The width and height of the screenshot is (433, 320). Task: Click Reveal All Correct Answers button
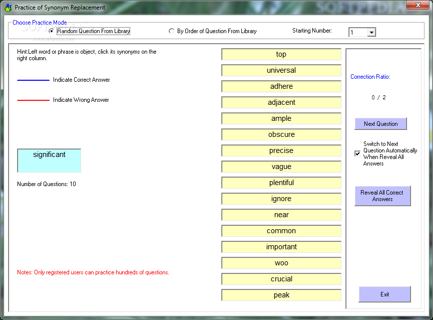(x=382, y=196)
